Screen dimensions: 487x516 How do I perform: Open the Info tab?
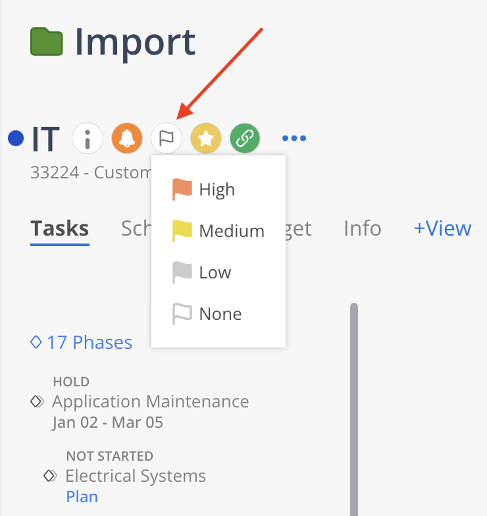click(362, 228)
